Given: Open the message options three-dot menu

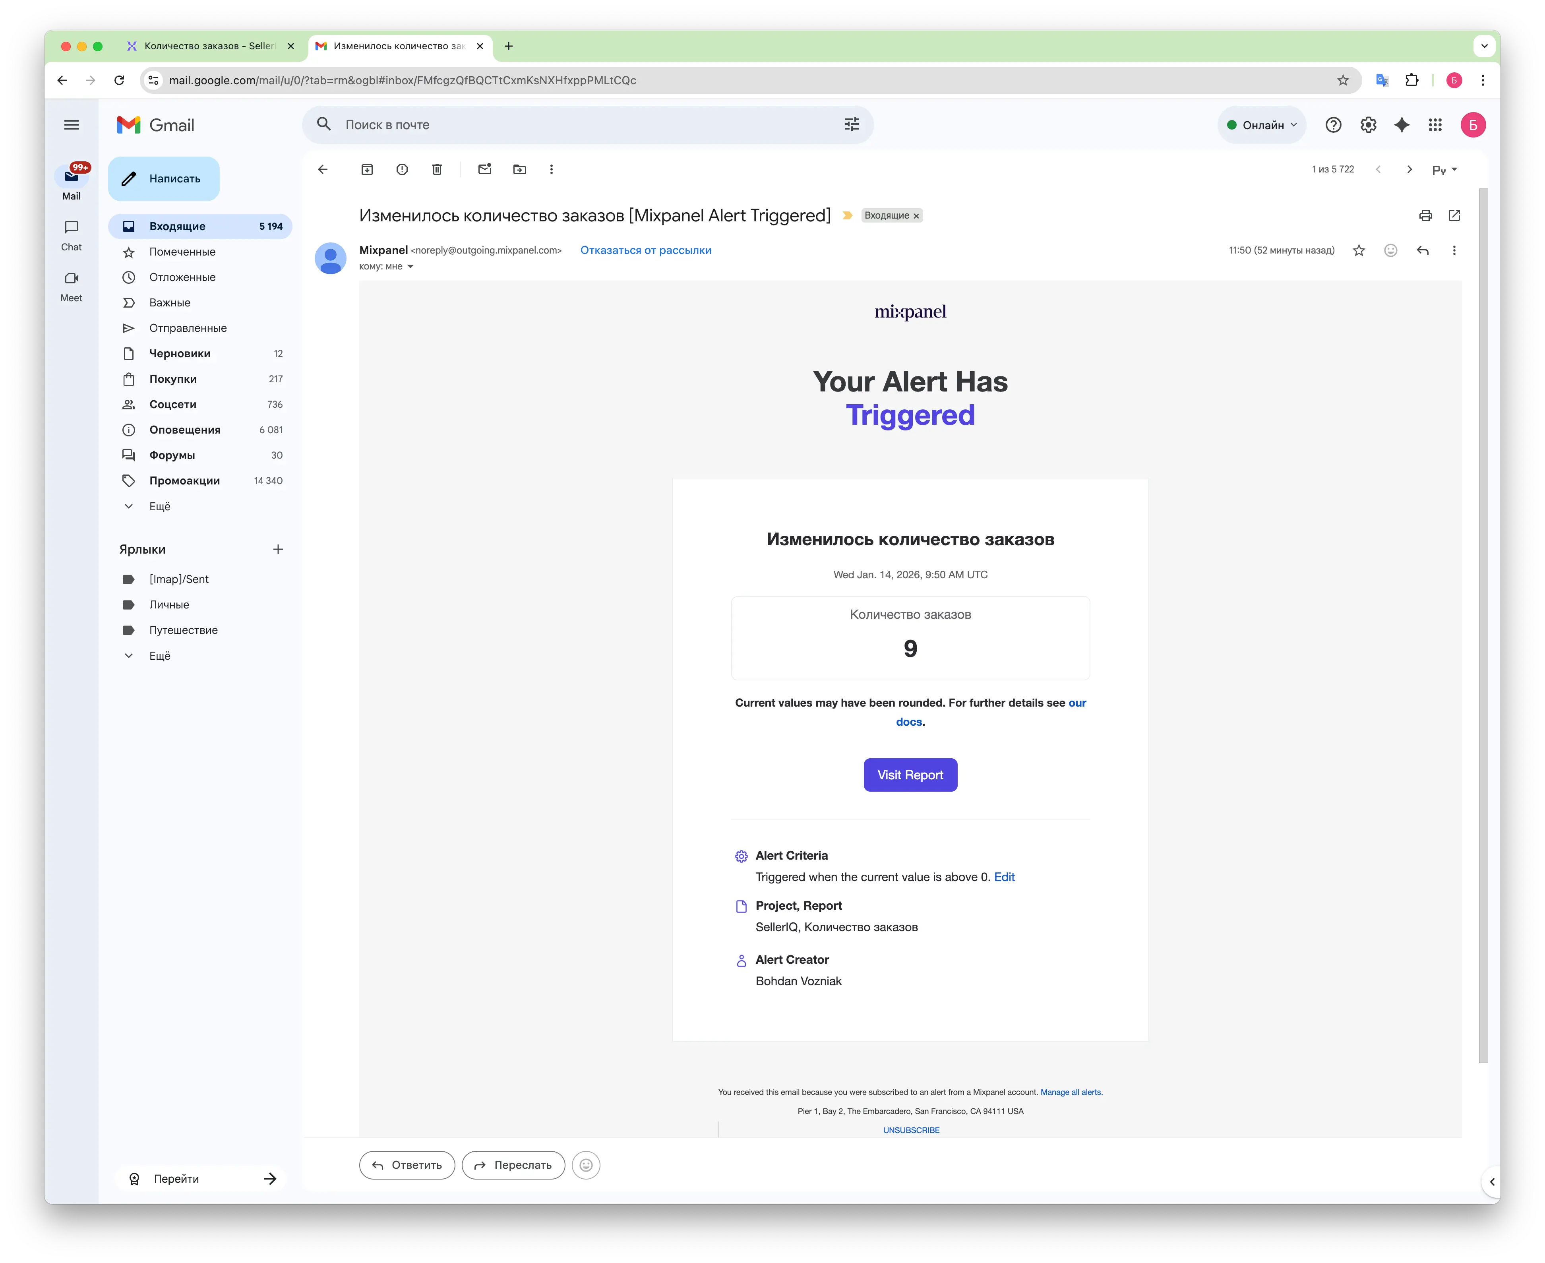Looking at the screenshot, I should tap(1454, 250).
